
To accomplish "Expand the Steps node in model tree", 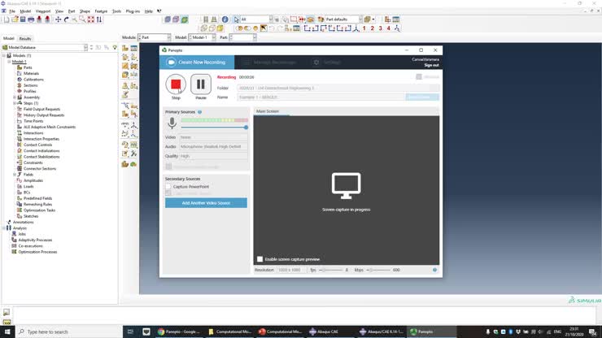I will click(x=14, y=103).
